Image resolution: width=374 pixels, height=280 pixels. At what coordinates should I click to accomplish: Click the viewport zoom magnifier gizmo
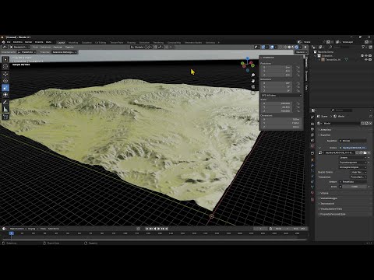pyautogui.click(x=253, y=75)
